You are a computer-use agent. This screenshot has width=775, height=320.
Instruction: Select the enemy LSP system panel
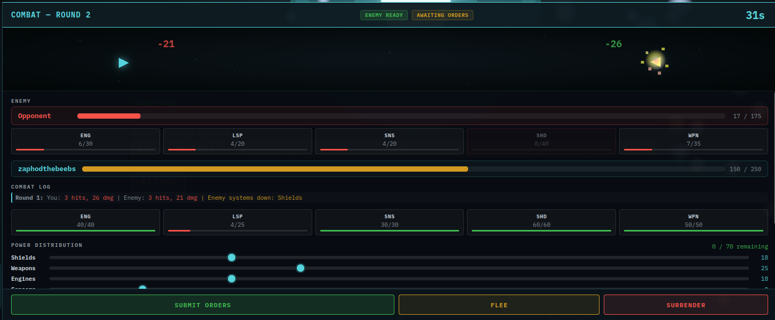237,141
